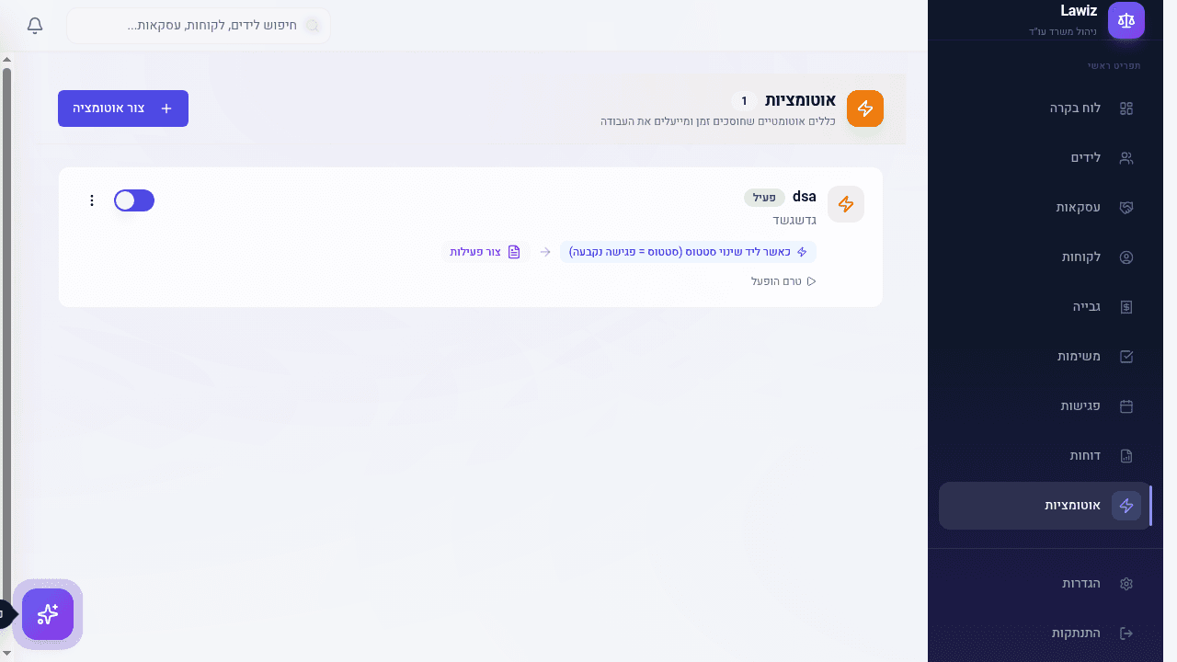Click the orange lightning icon beside the page title
Viewport: 1177px width, 662px height.
(x=864, y=108)
